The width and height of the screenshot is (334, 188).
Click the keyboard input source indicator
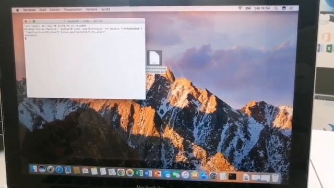click(248, 8)
